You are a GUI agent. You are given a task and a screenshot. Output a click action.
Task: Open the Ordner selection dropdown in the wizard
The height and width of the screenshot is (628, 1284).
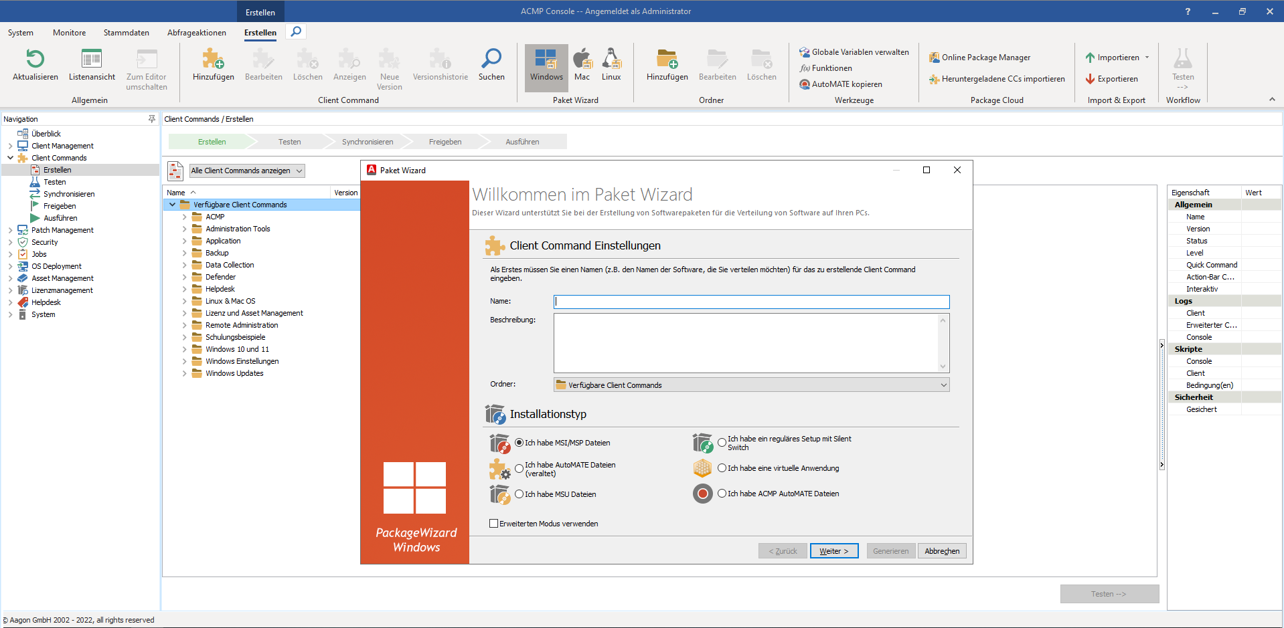click(x=943, y=385)
